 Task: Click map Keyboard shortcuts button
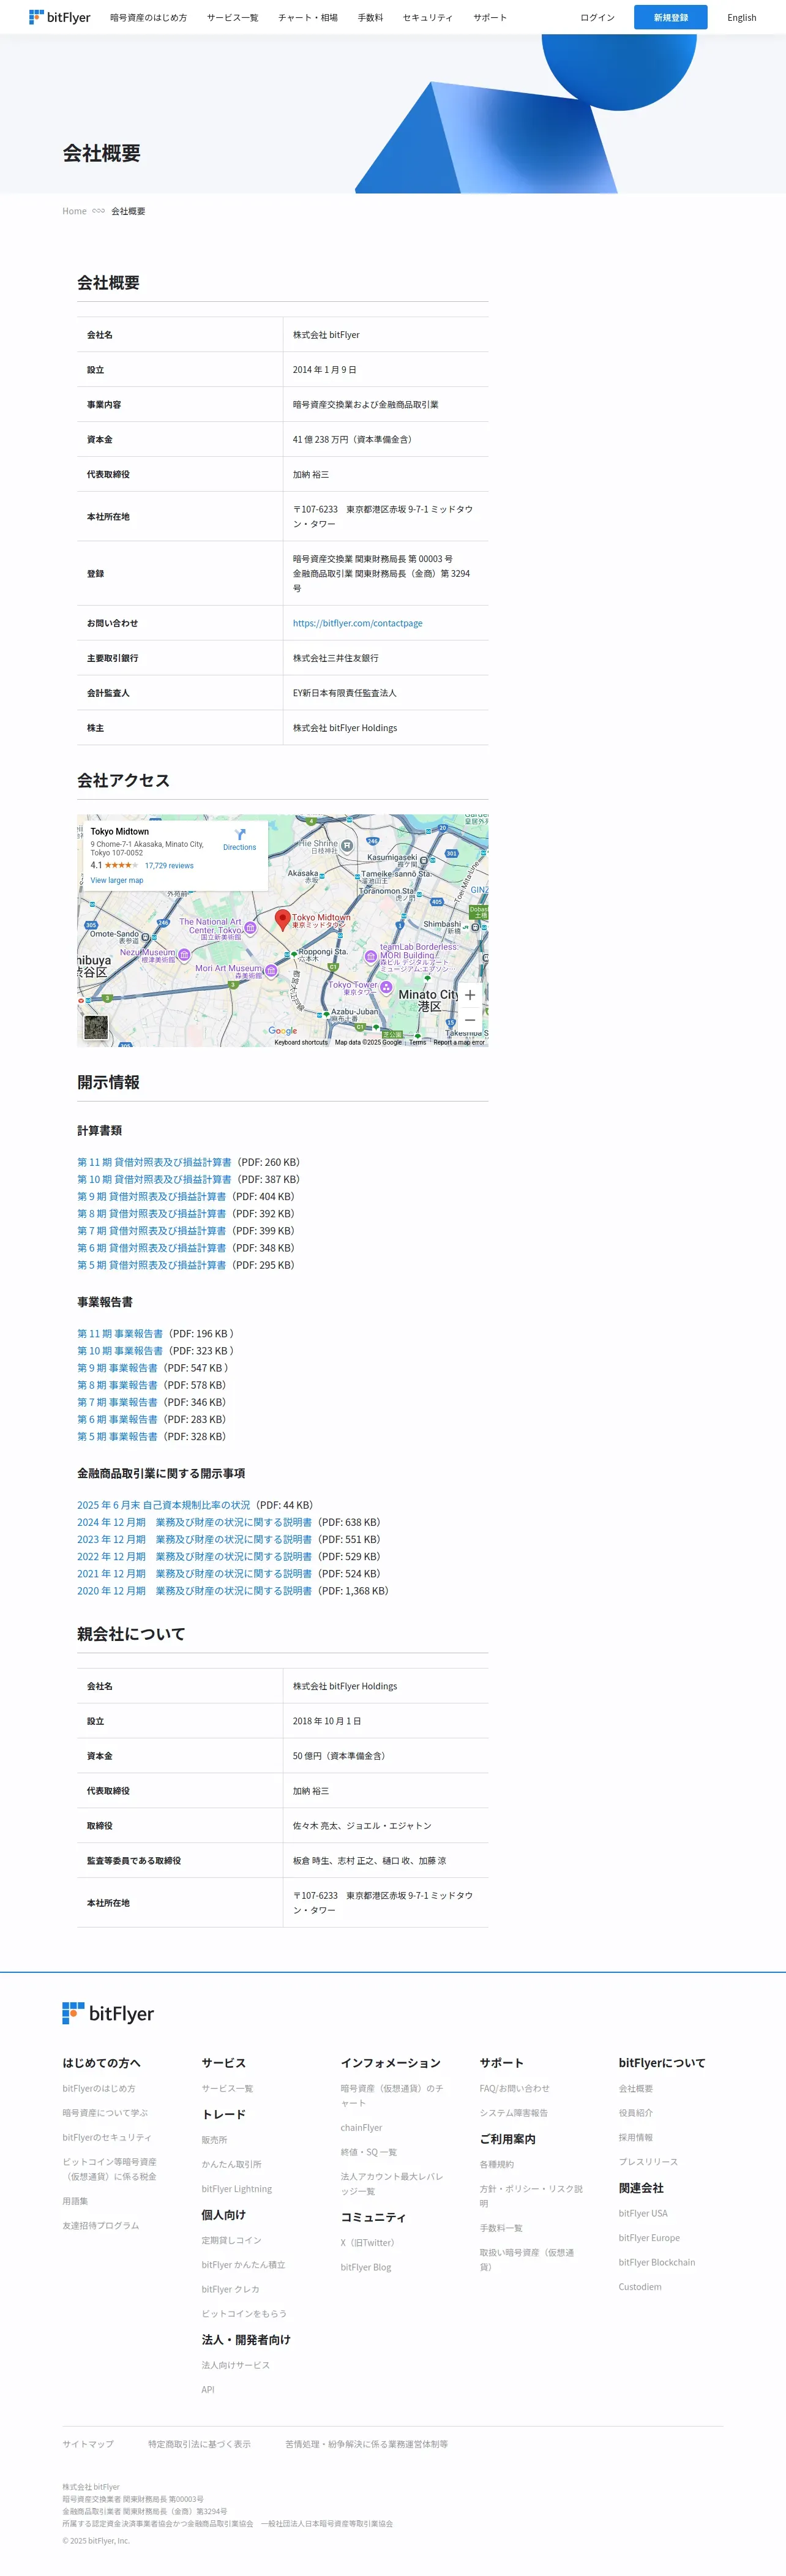coord(301,1042)
